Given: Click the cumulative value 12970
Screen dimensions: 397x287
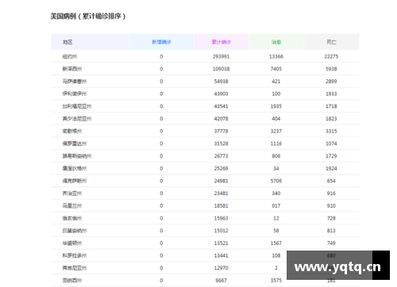Looking at the screenshot, I should pos(222,268).
